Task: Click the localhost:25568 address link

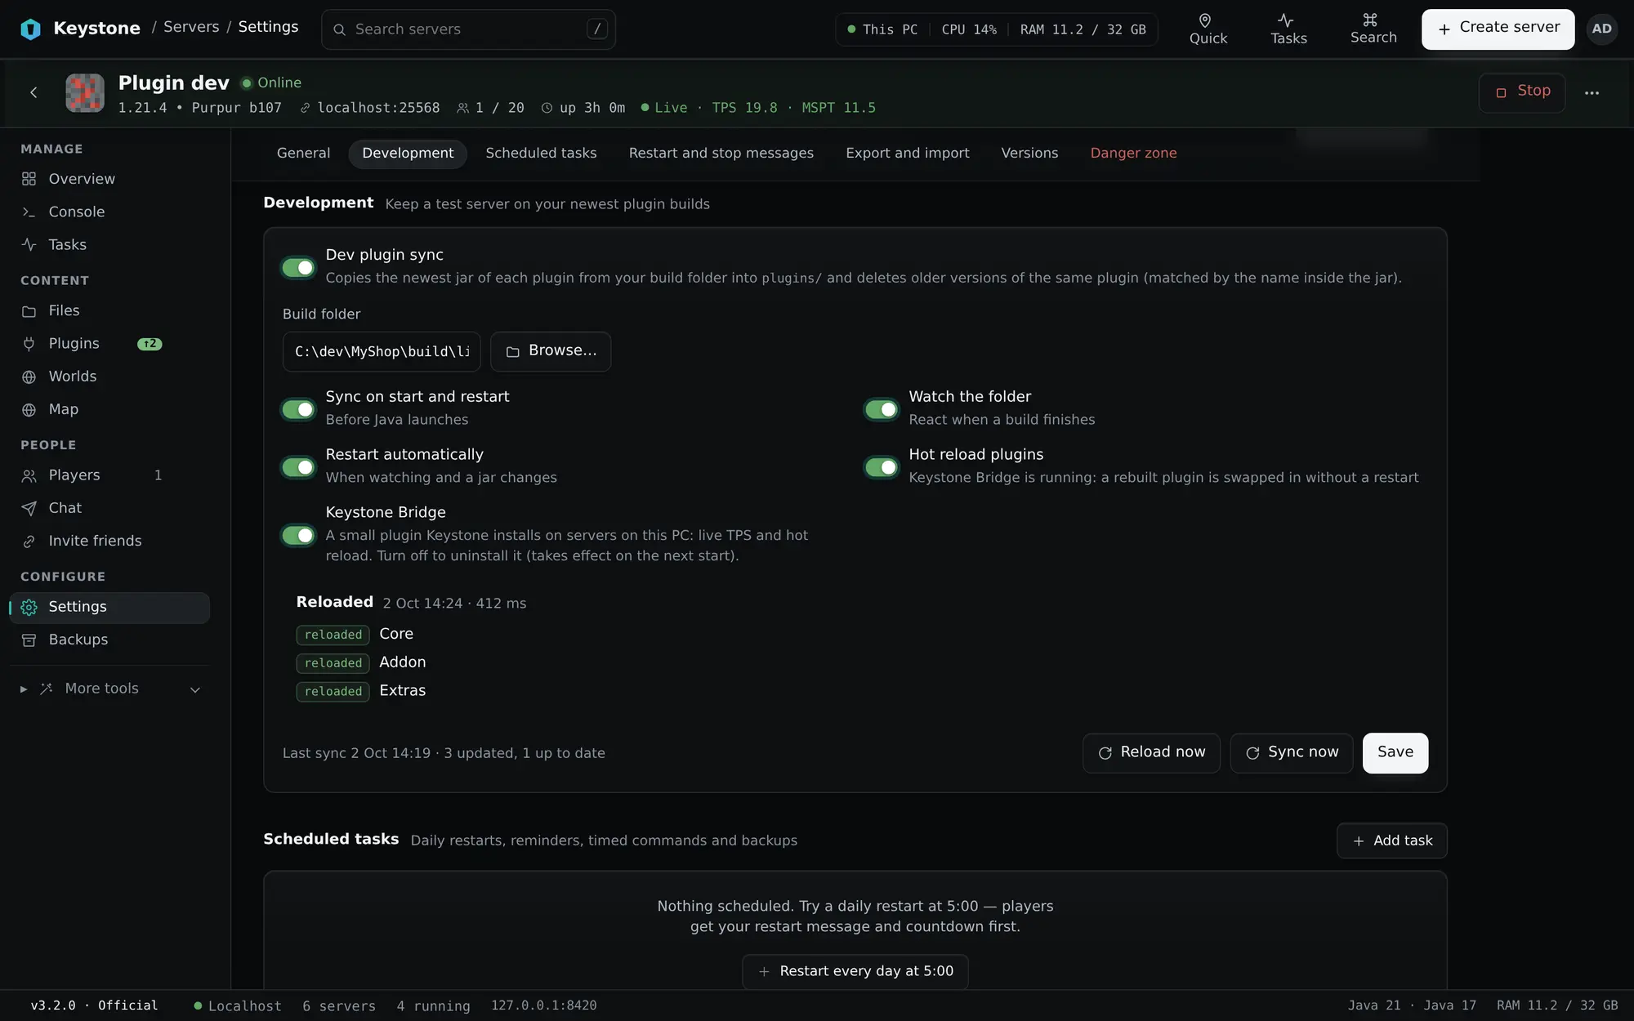Action: (370, 108)
